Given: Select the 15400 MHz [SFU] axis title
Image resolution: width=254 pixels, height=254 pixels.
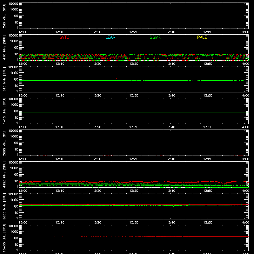Looking at the screenshot, I should 4,238.
